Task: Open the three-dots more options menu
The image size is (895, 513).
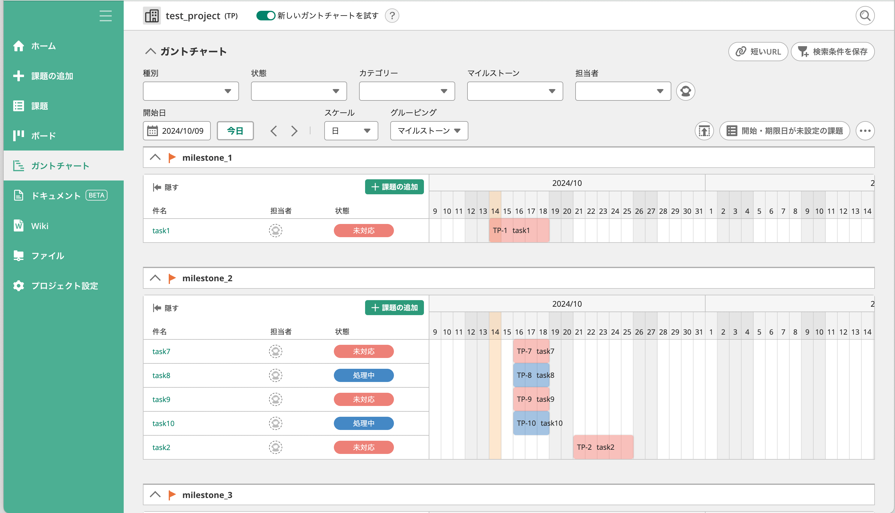Action: coord(865,131)
